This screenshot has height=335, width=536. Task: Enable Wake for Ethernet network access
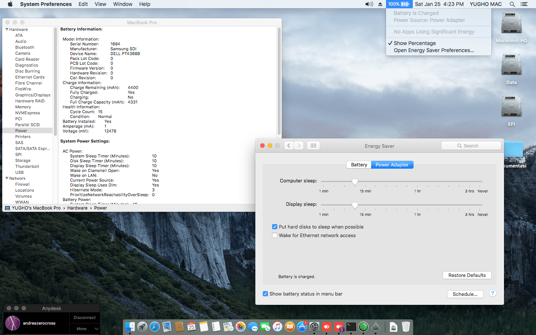pos(275,235)
